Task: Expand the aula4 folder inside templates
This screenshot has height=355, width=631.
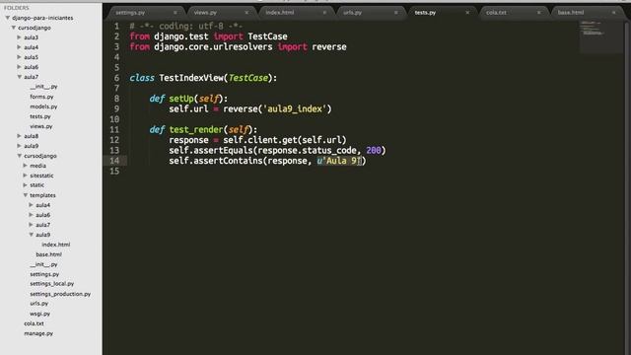Action: tap(31, 205)
